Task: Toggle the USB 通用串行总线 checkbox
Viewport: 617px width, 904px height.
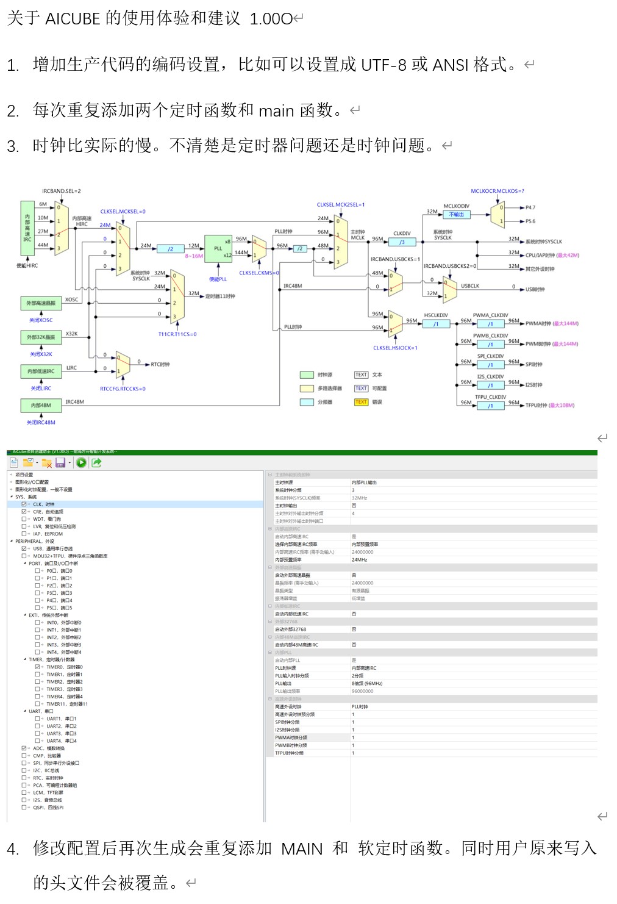Action: 24,548
